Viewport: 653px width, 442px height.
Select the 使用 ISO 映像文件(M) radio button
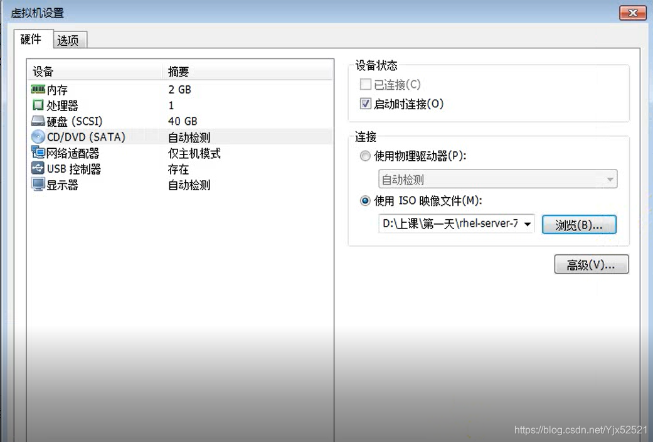click(x=365, y=201)
